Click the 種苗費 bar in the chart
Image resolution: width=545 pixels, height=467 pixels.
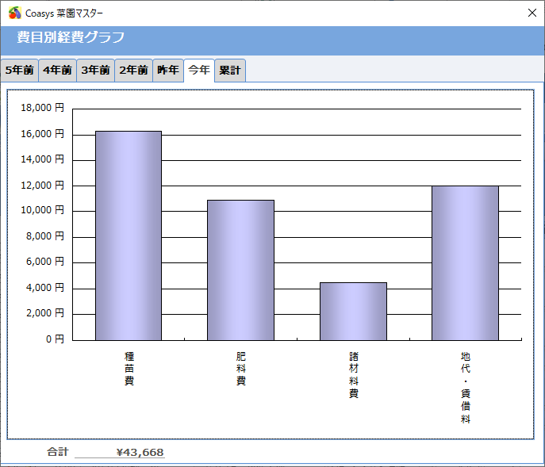coord(129,235)
